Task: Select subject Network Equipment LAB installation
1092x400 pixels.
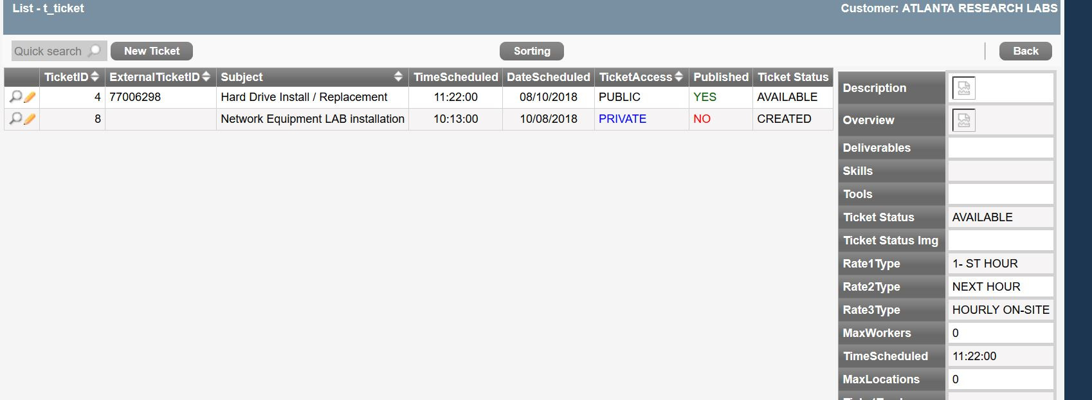Action: click(x=313, y=119)
